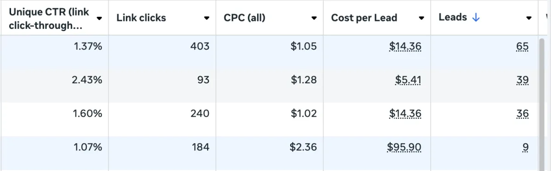Click the 39 leads value
Screen dimensions: 551x171
click(x=522, y=80)
